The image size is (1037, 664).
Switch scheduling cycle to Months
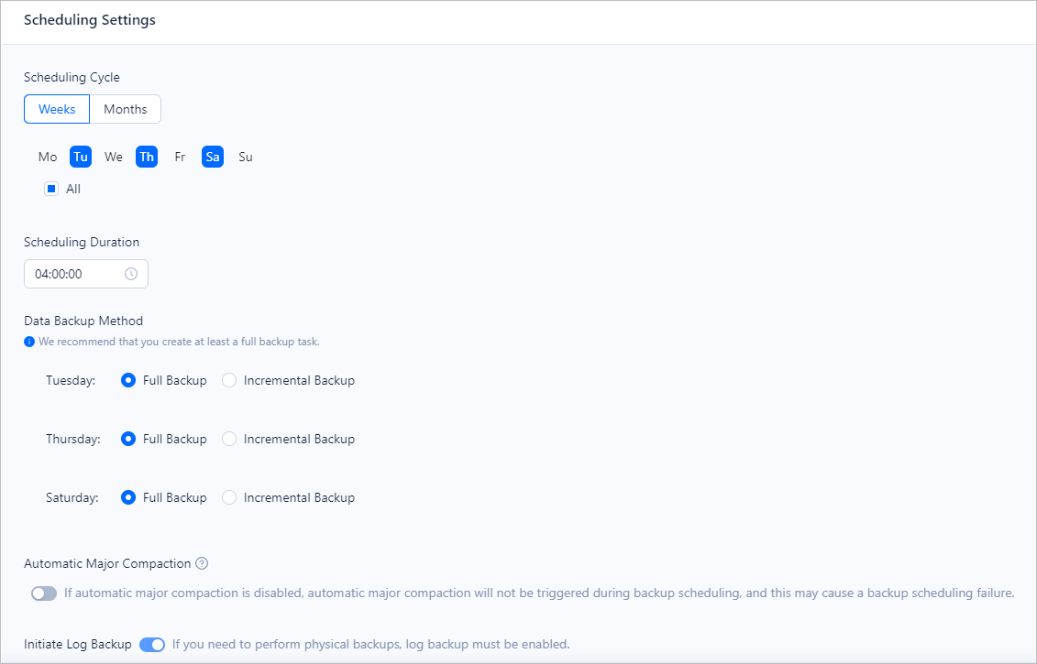126,109
